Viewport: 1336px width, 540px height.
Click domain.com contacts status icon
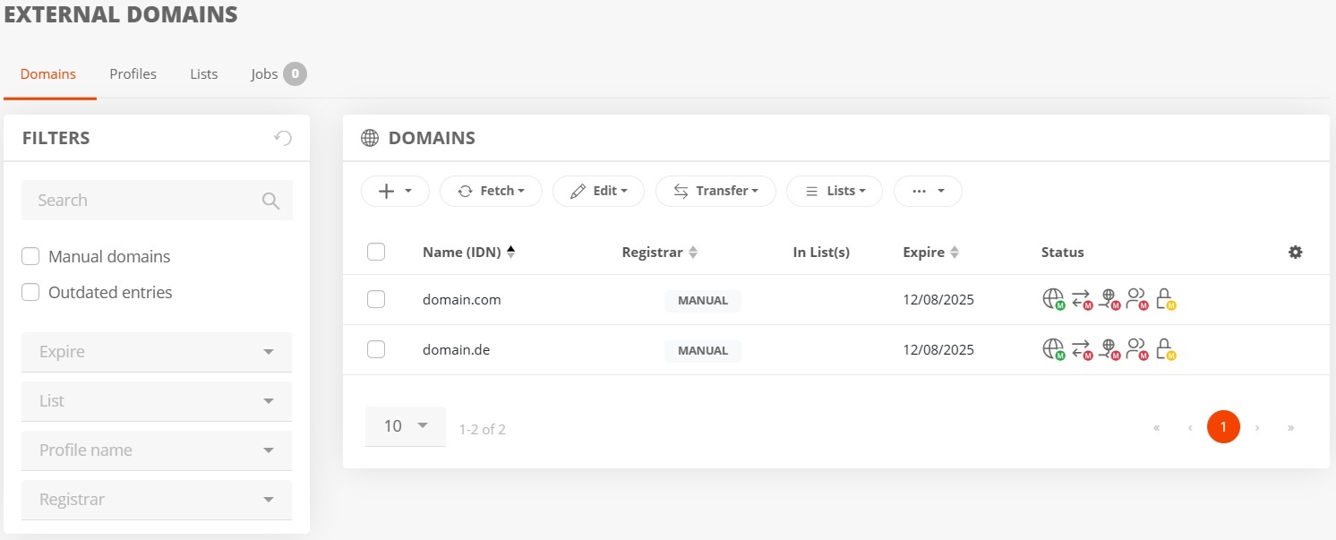coord(1137,299)
